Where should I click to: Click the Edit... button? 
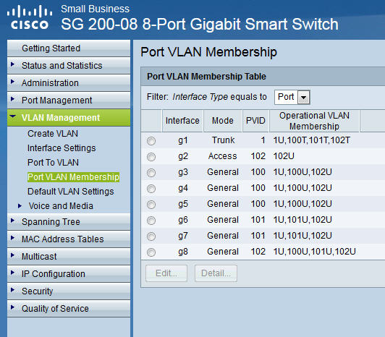point(166,273)
